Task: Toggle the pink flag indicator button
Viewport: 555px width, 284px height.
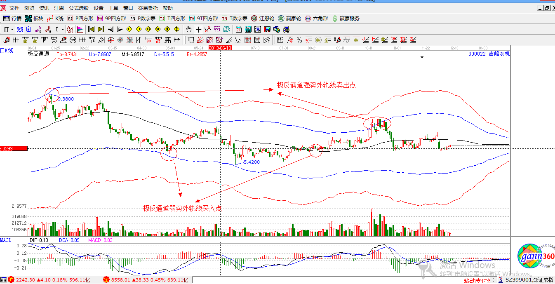Action: tap(80, 29)
